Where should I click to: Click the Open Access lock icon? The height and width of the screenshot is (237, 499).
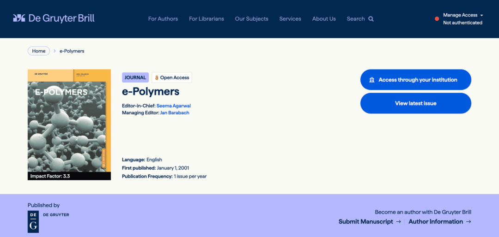(157, 77)
